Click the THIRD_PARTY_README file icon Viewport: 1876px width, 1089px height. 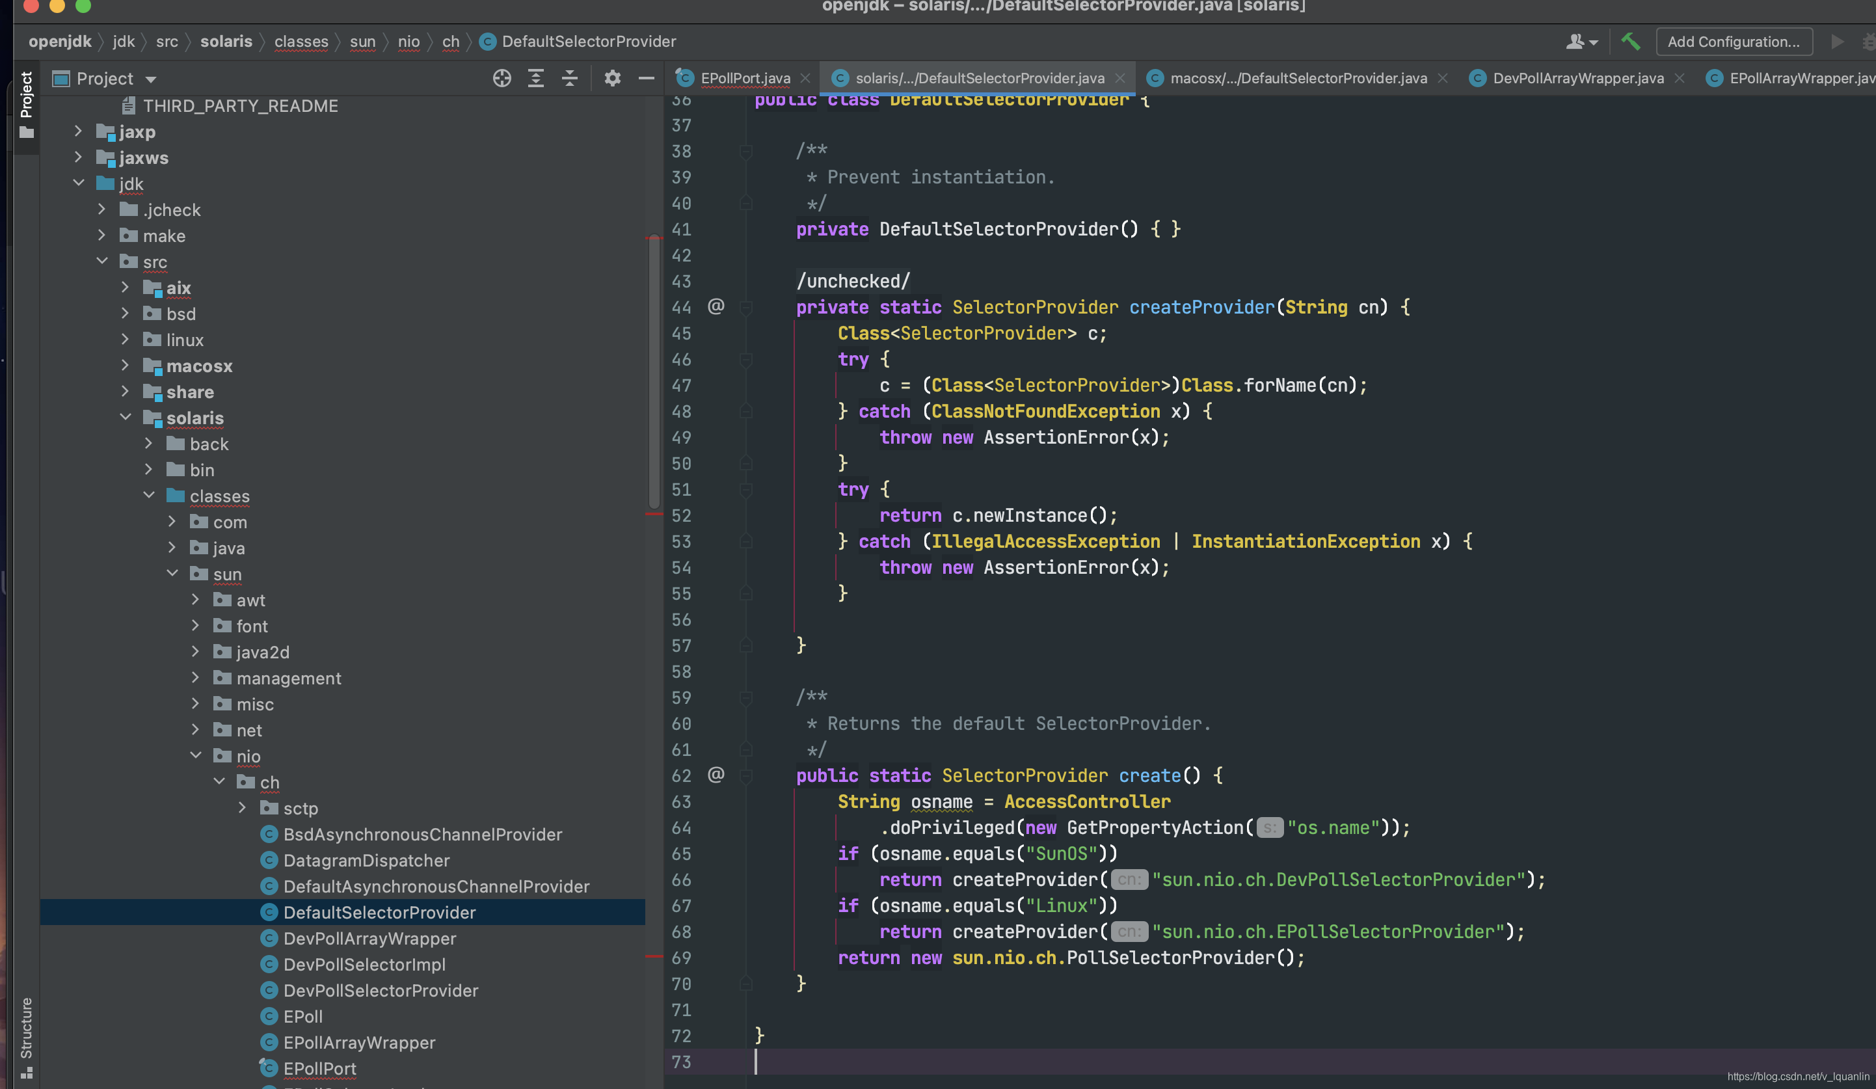pos(129,105)
